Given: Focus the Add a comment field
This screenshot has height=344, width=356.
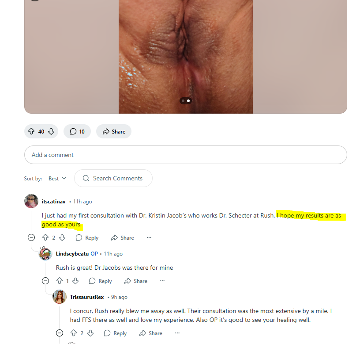Looking at the screenshot, I should pos(185,155).
